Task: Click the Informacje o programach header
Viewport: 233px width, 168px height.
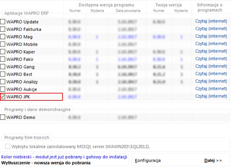Action: coord(210,7)
